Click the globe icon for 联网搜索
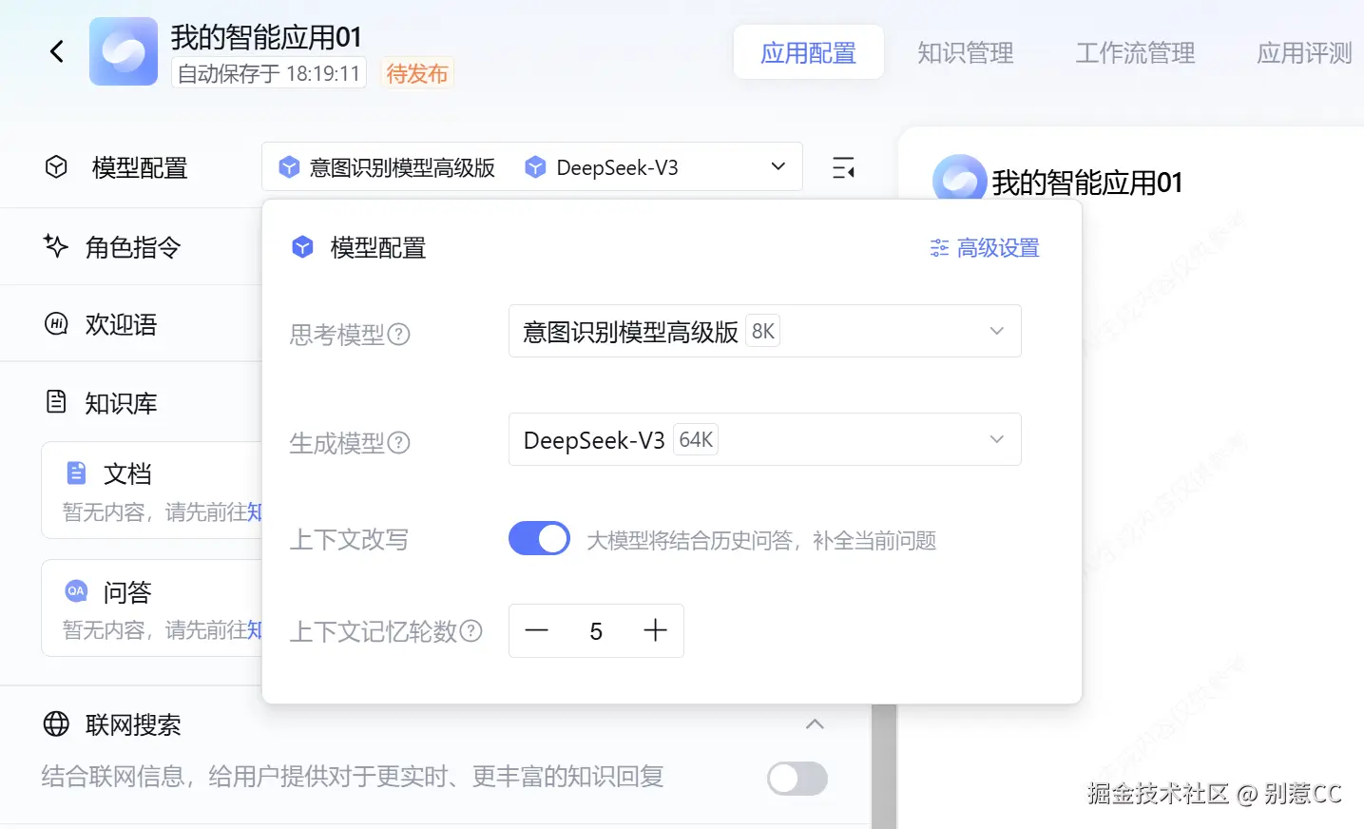This screenshot has height=829, width=1364. click(56, 724)
